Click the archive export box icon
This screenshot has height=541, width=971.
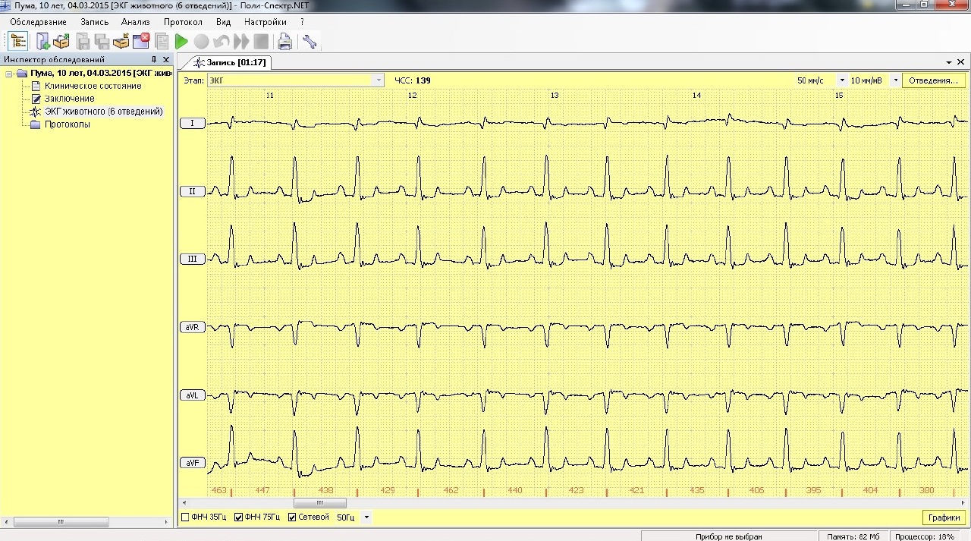pyautogui.click(x=121, y=41)
